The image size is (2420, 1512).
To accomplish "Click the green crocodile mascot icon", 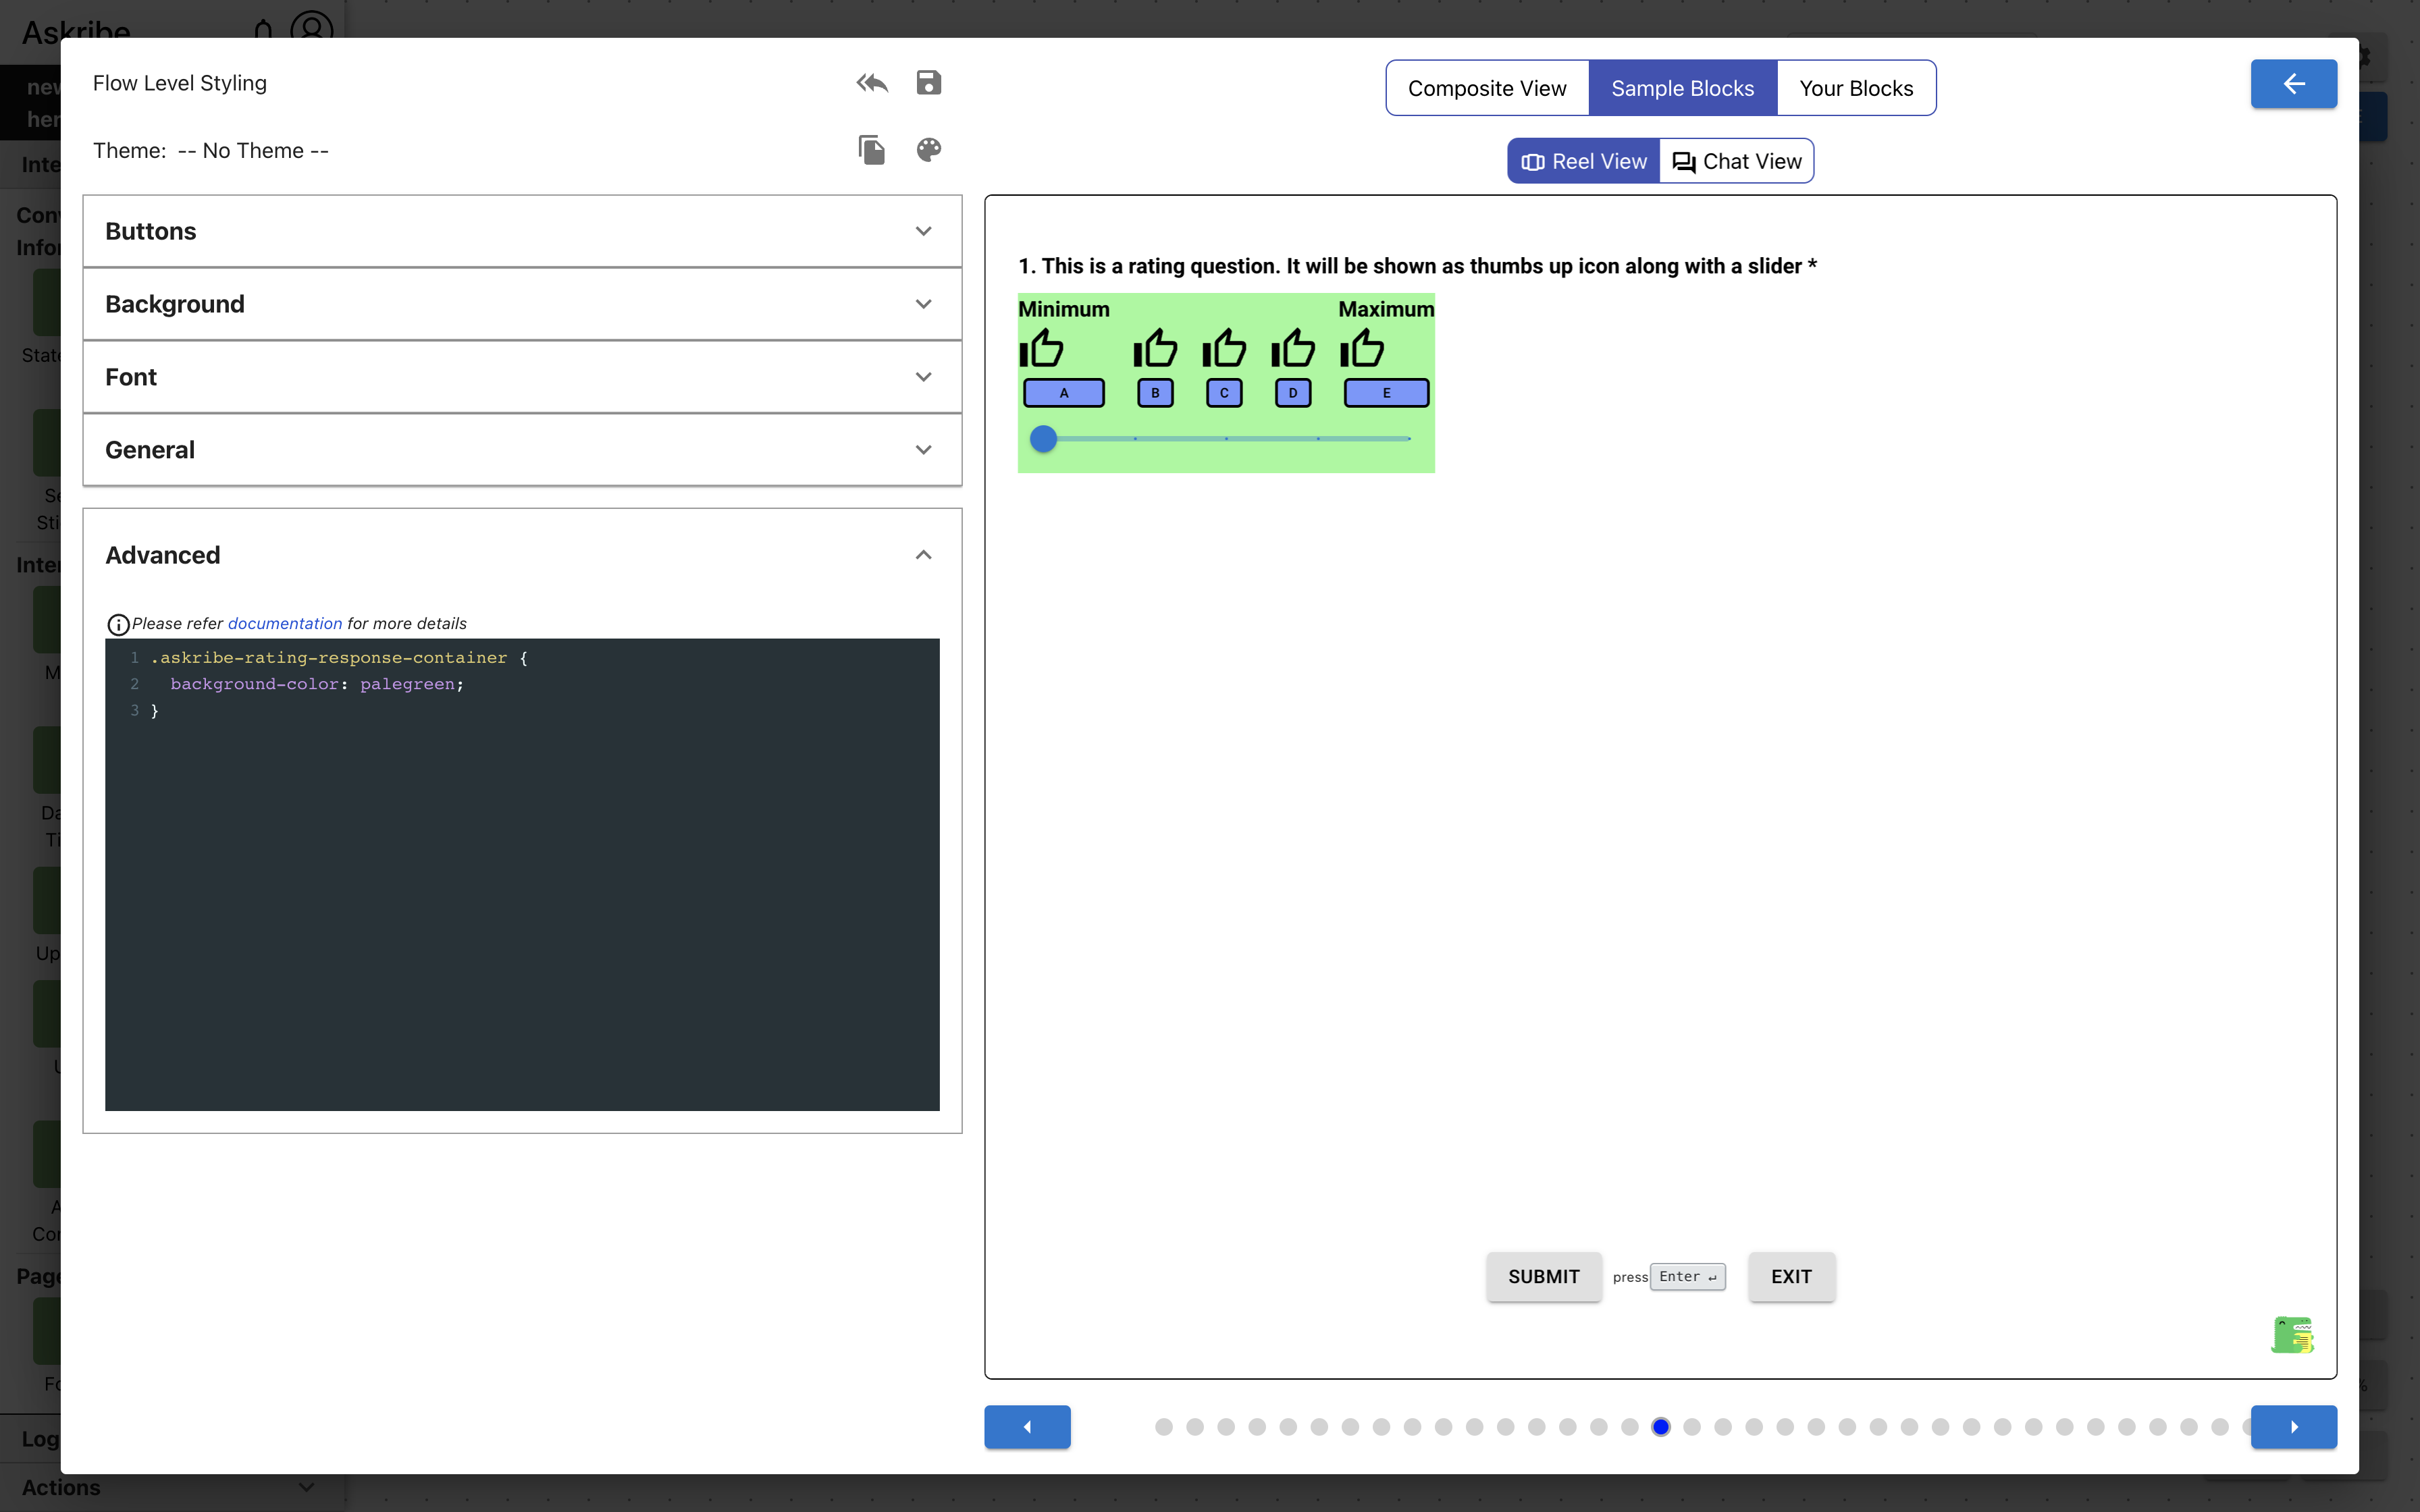I will coord(2292,1335).
